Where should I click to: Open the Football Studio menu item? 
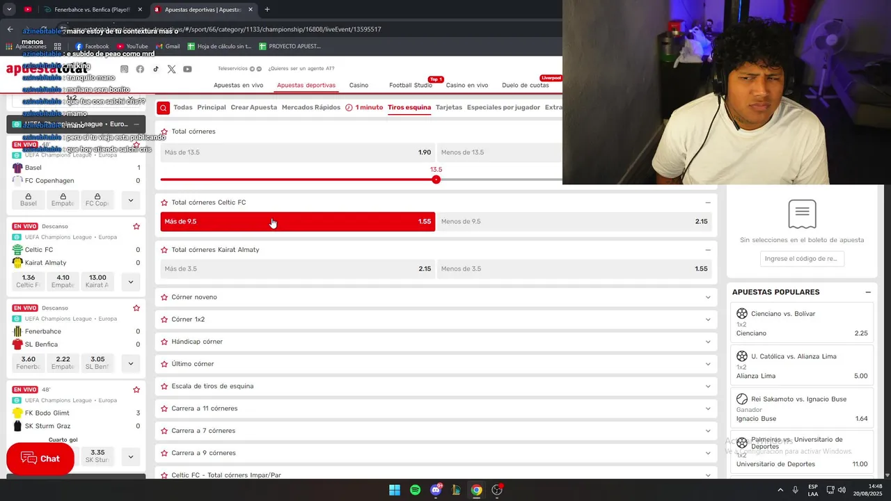[x=411, y=85]
